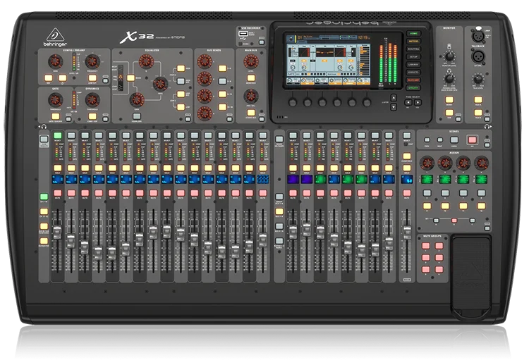This screenshot has width=529, height=360.
Task: Click the Config/Preamp level LED meter
Action: [x=74, y=61]
